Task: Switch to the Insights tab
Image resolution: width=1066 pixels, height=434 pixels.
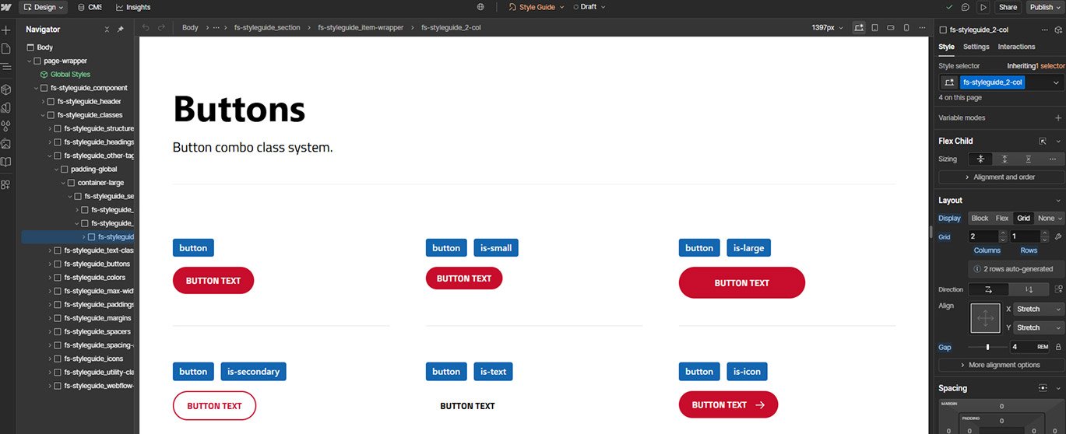Action: 133,7
